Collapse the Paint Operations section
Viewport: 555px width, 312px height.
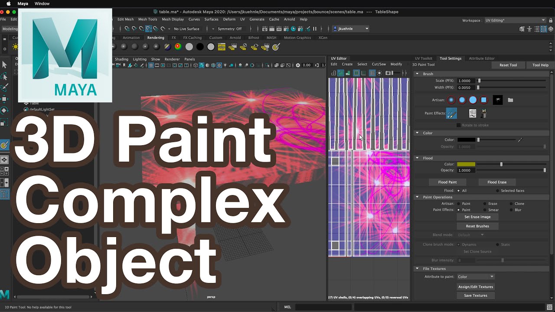[417, 197]
